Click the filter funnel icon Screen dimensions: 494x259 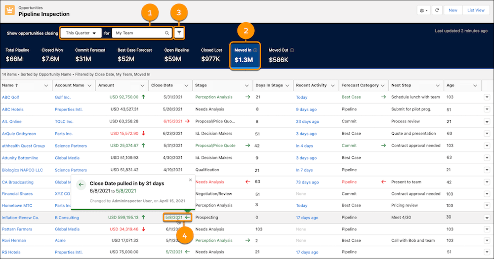point(180,33)
